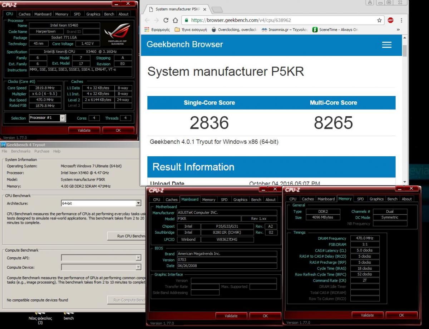This screenshot has height=329, width=429.
Task: Click Validate in the Memory CPU-Z window
Action: point(368,315)
